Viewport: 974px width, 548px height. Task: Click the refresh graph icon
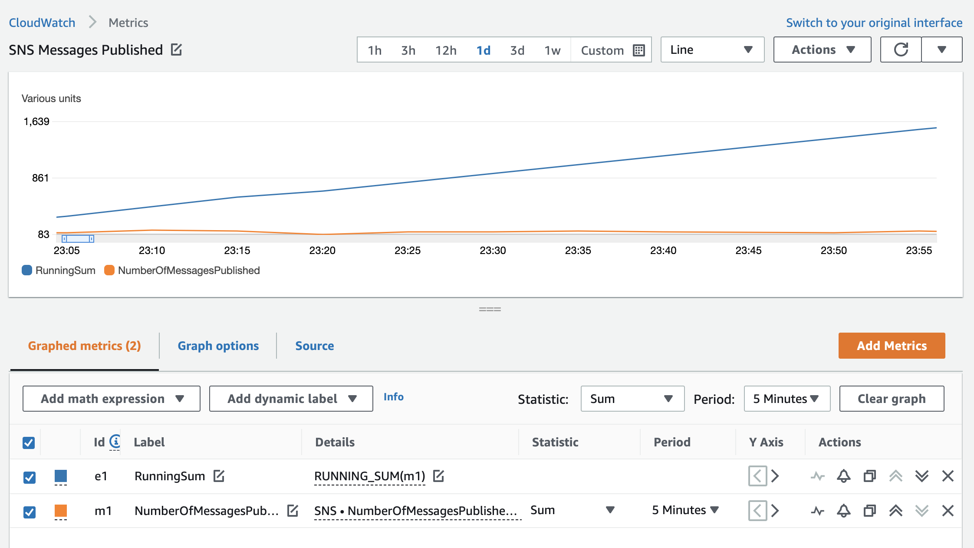901,50
